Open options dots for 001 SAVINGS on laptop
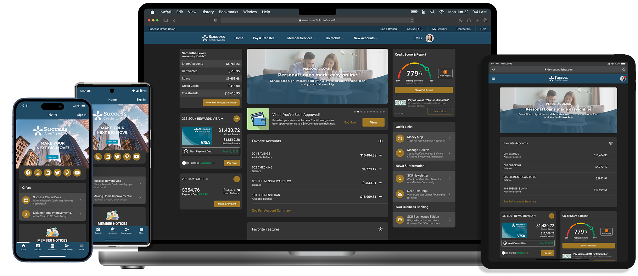638x276 pixels. [380, 155]
